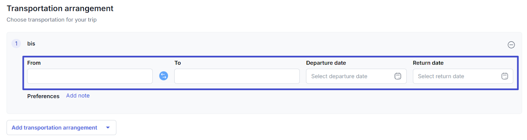Open the departure date calendar icon

pos(398,76)
